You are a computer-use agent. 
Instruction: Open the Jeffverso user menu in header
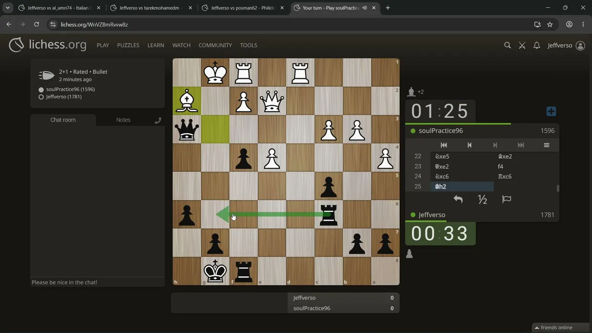pyautogui.click(x=566, y=45)
